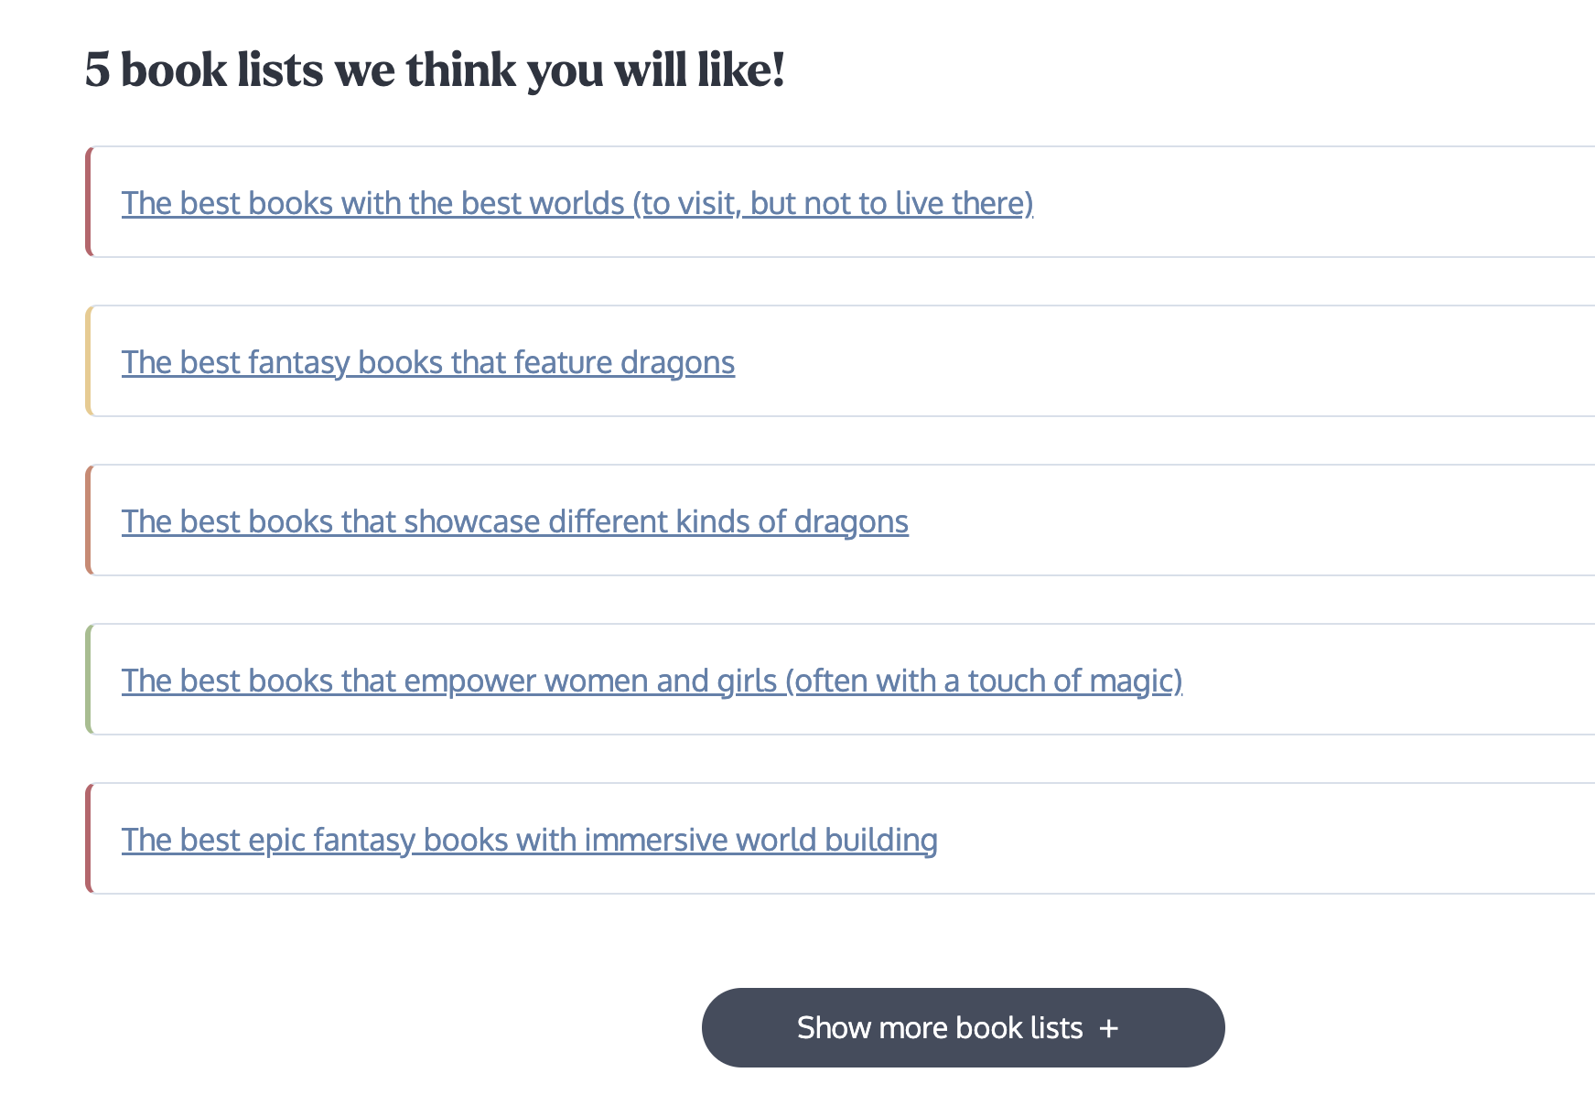Click '(often with a touch of magic)' link text

984,681
